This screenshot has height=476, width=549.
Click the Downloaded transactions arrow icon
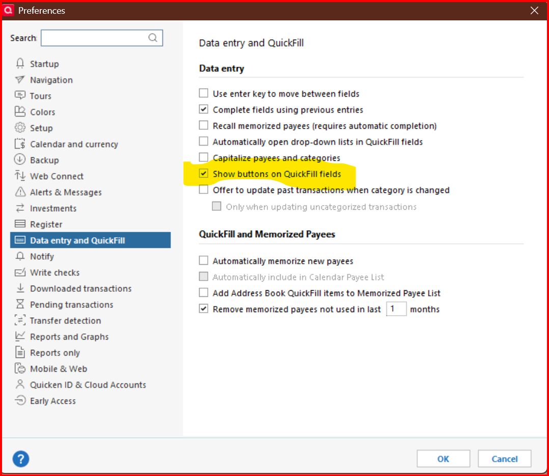click(20, 288)
